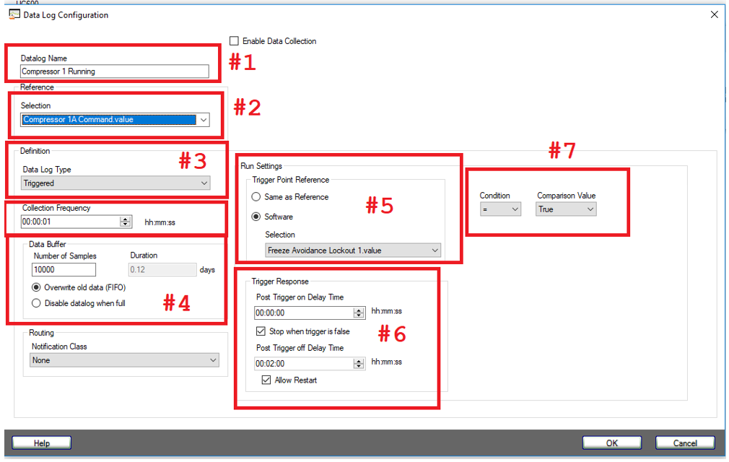Click the Cancel button
This screenshot has width=729, height=462.
[x=685, y=443]
